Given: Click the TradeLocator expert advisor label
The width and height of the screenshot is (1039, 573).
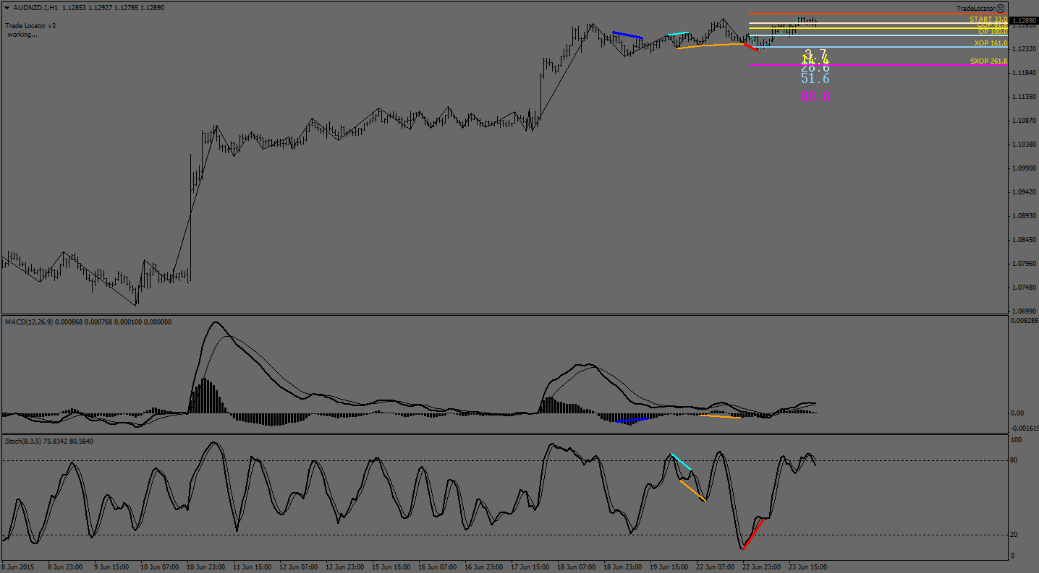Looking at the screenshot, I should (975, 8).
